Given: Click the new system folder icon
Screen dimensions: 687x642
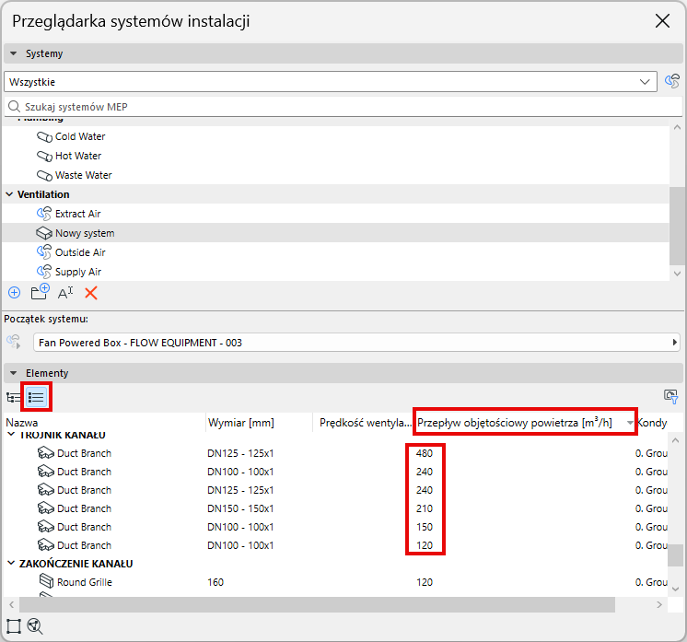Looking at the screenshot, I should [40, 292].
